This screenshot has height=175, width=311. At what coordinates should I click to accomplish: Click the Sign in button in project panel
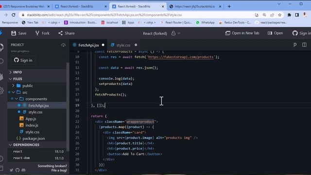(23, 60)
